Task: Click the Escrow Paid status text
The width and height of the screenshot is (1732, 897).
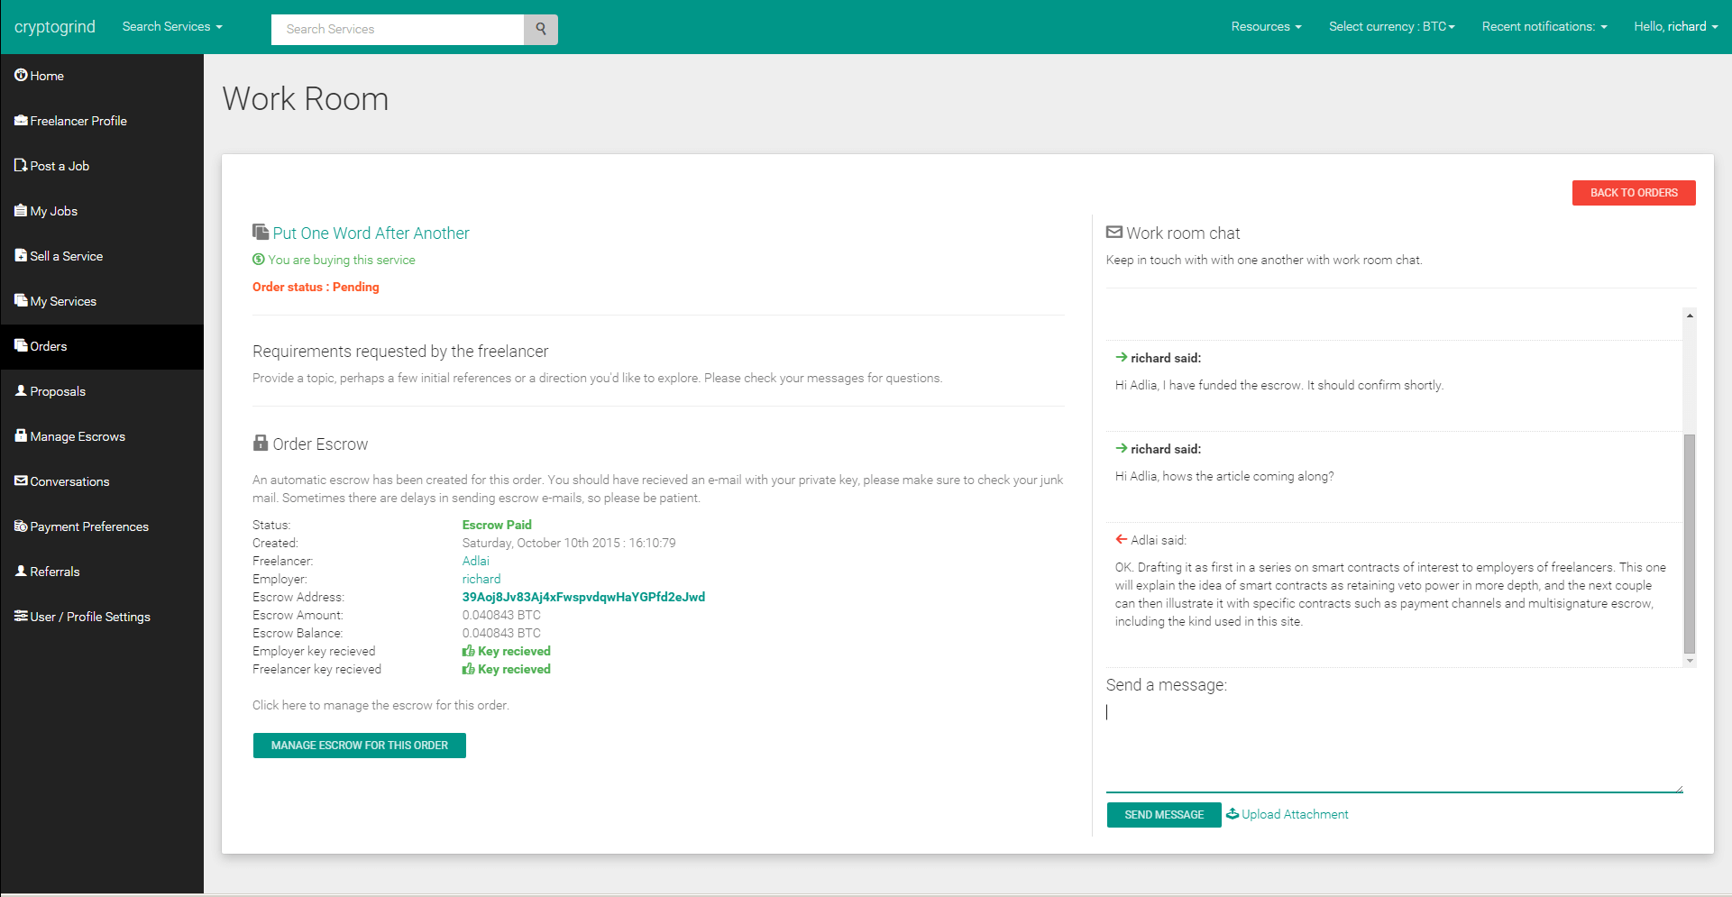Action: 497,525
